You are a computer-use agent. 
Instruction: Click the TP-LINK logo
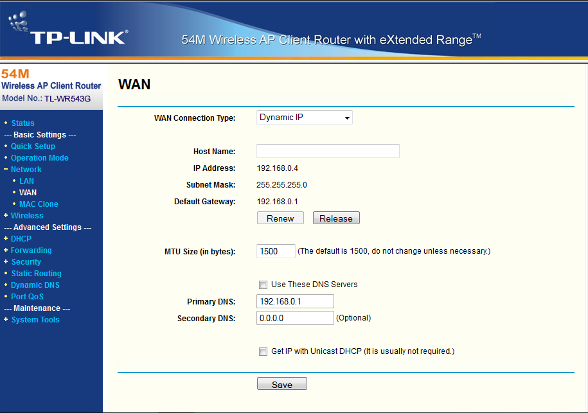(x=68, y=28)
